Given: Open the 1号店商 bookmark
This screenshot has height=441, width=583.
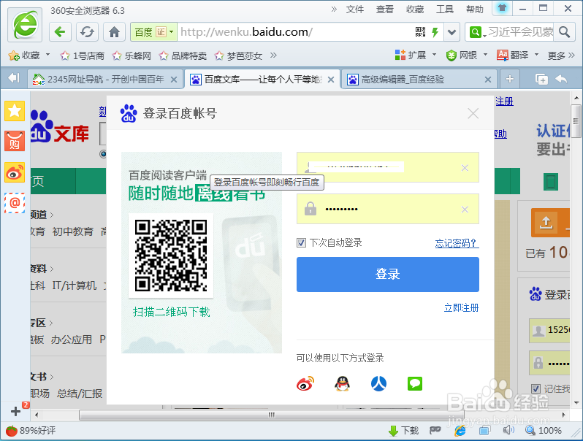Looking at the screenshot, I should tap(82, 55).
